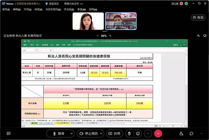Open the participants panel icon
This screenshot has width=209, height=140.
point(181,133)
